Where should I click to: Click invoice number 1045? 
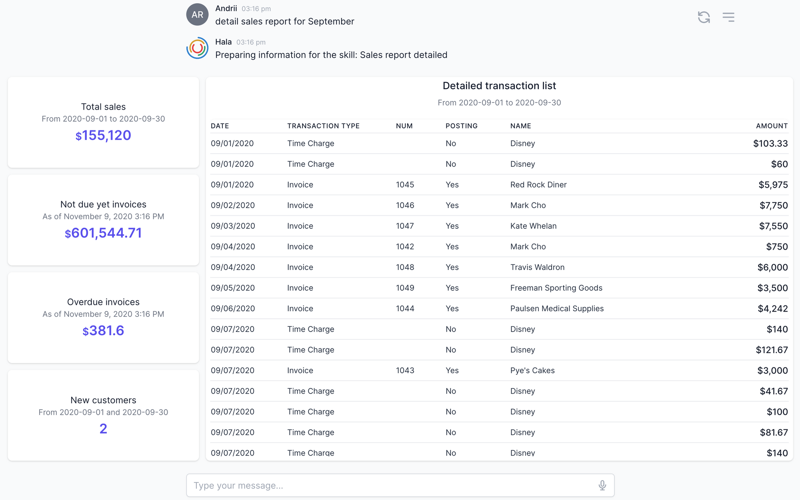coord(405,184)
